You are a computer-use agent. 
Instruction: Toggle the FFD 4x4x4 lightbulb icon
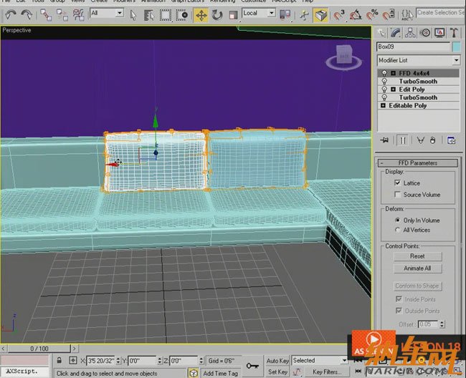tap(384, 73)
